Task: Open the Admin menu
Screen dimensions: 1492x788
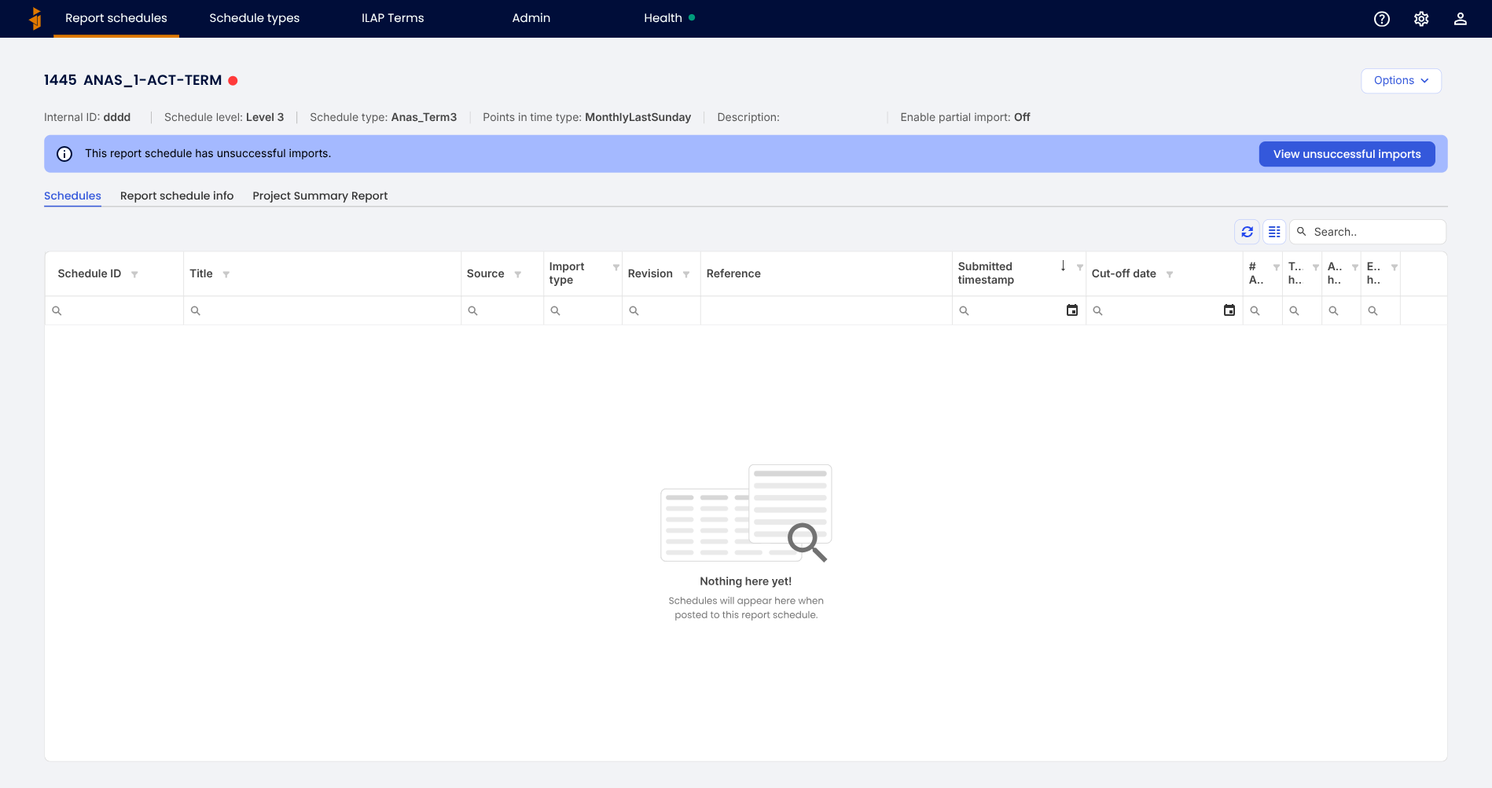Action: [531, 18]
